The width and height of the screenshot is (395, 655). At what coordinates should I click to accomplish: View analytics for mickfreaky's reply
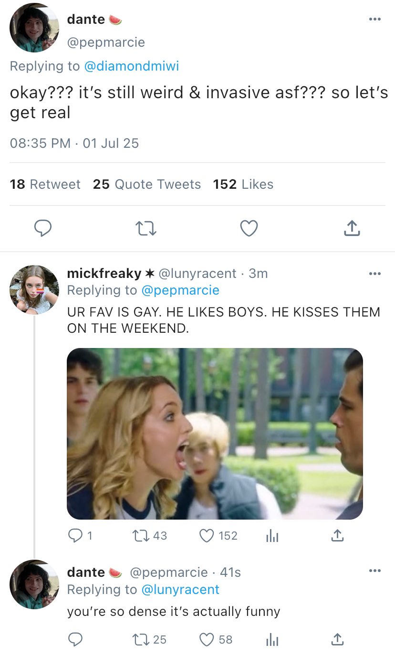click(271, 535)
